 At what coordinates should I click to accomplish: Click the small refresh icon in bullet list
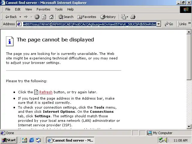36,92
